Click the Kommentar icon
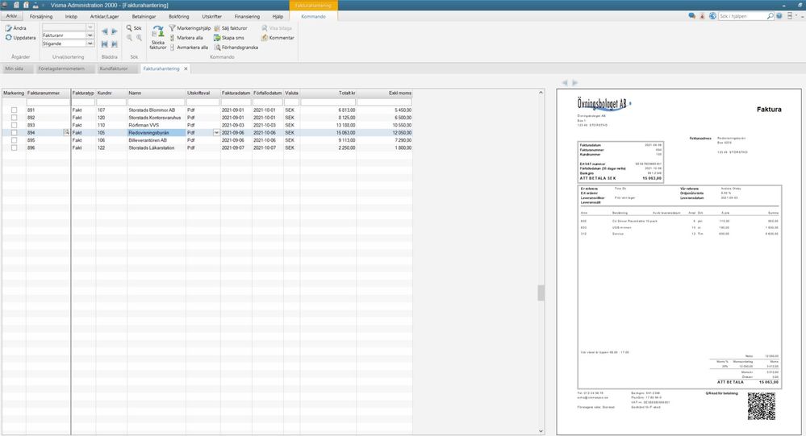The image size is (806, 436). pos(265,38)
